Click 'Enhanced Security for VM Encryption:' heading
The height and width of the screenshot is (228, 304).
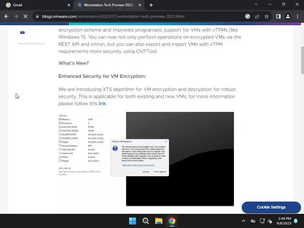pos(102,76)
